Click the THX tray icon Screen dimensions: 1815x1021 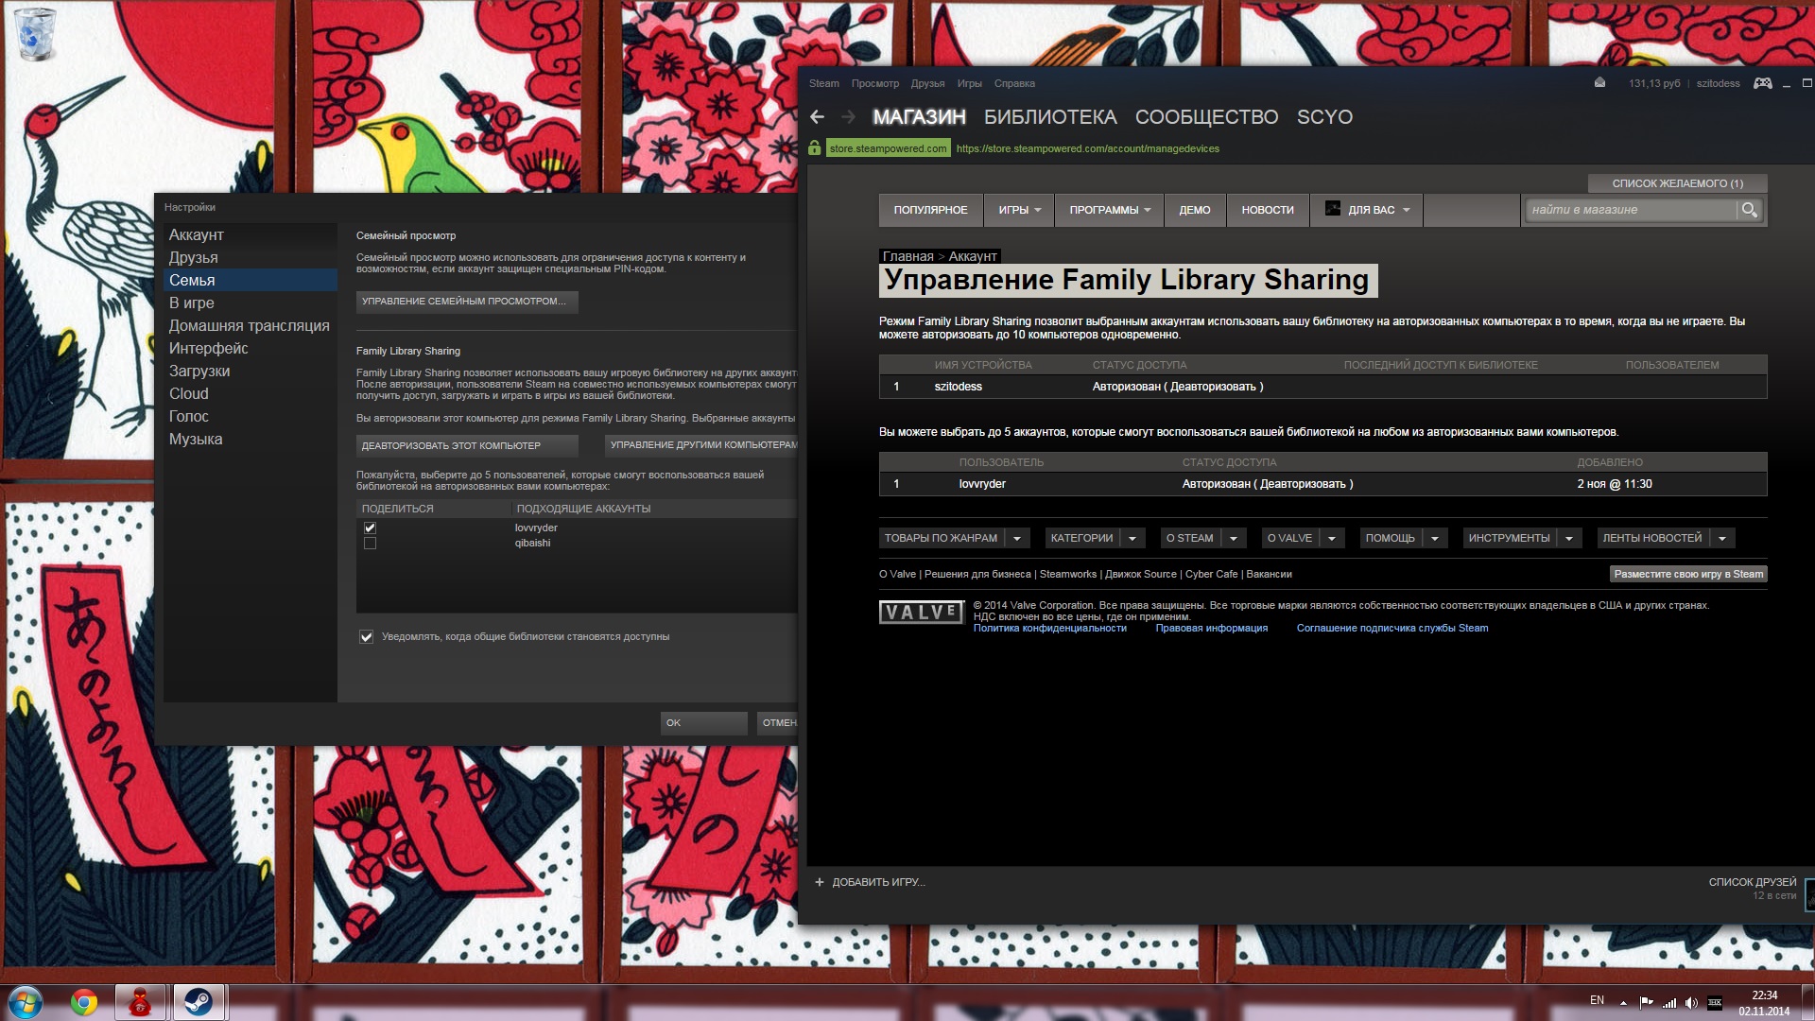1715,1002
